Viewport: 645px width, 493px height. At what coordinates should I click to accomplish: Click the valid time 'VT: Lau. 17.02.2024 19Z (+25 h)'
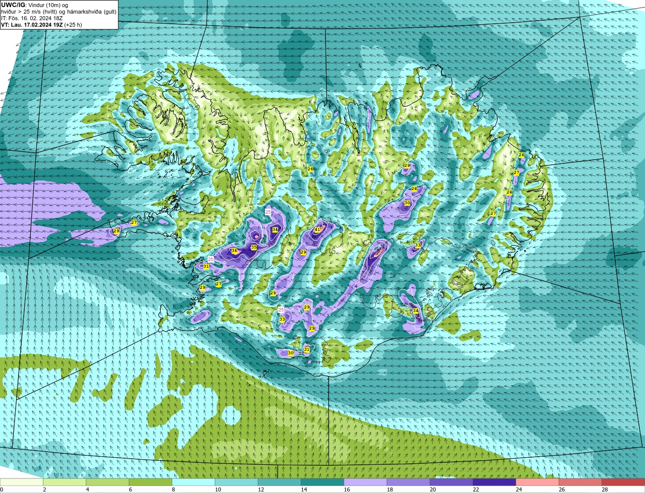click(41, 25)
